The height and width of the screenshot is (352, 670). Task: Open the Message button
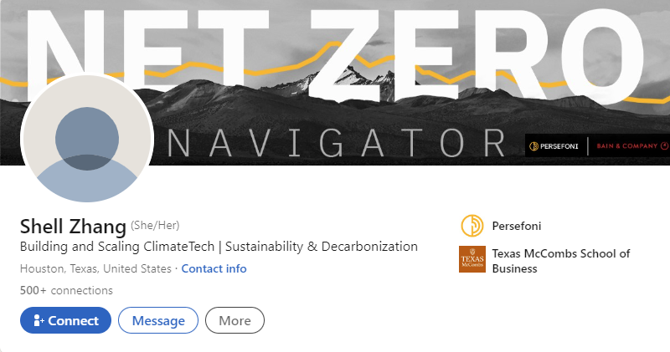pos(158,320)
